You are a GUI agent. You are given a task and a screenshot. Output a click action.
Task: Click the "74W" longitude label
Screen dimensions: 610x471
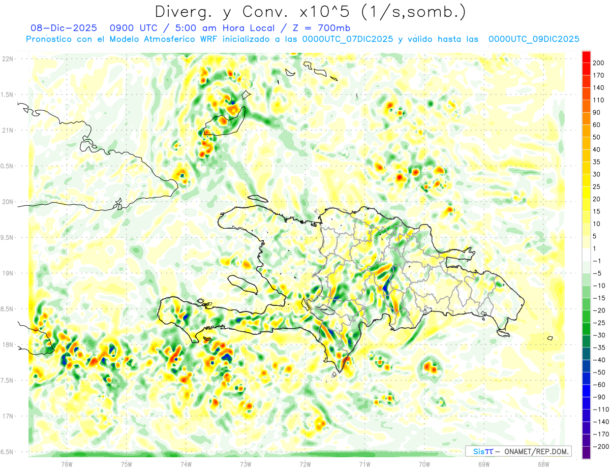tap(186, 465)
